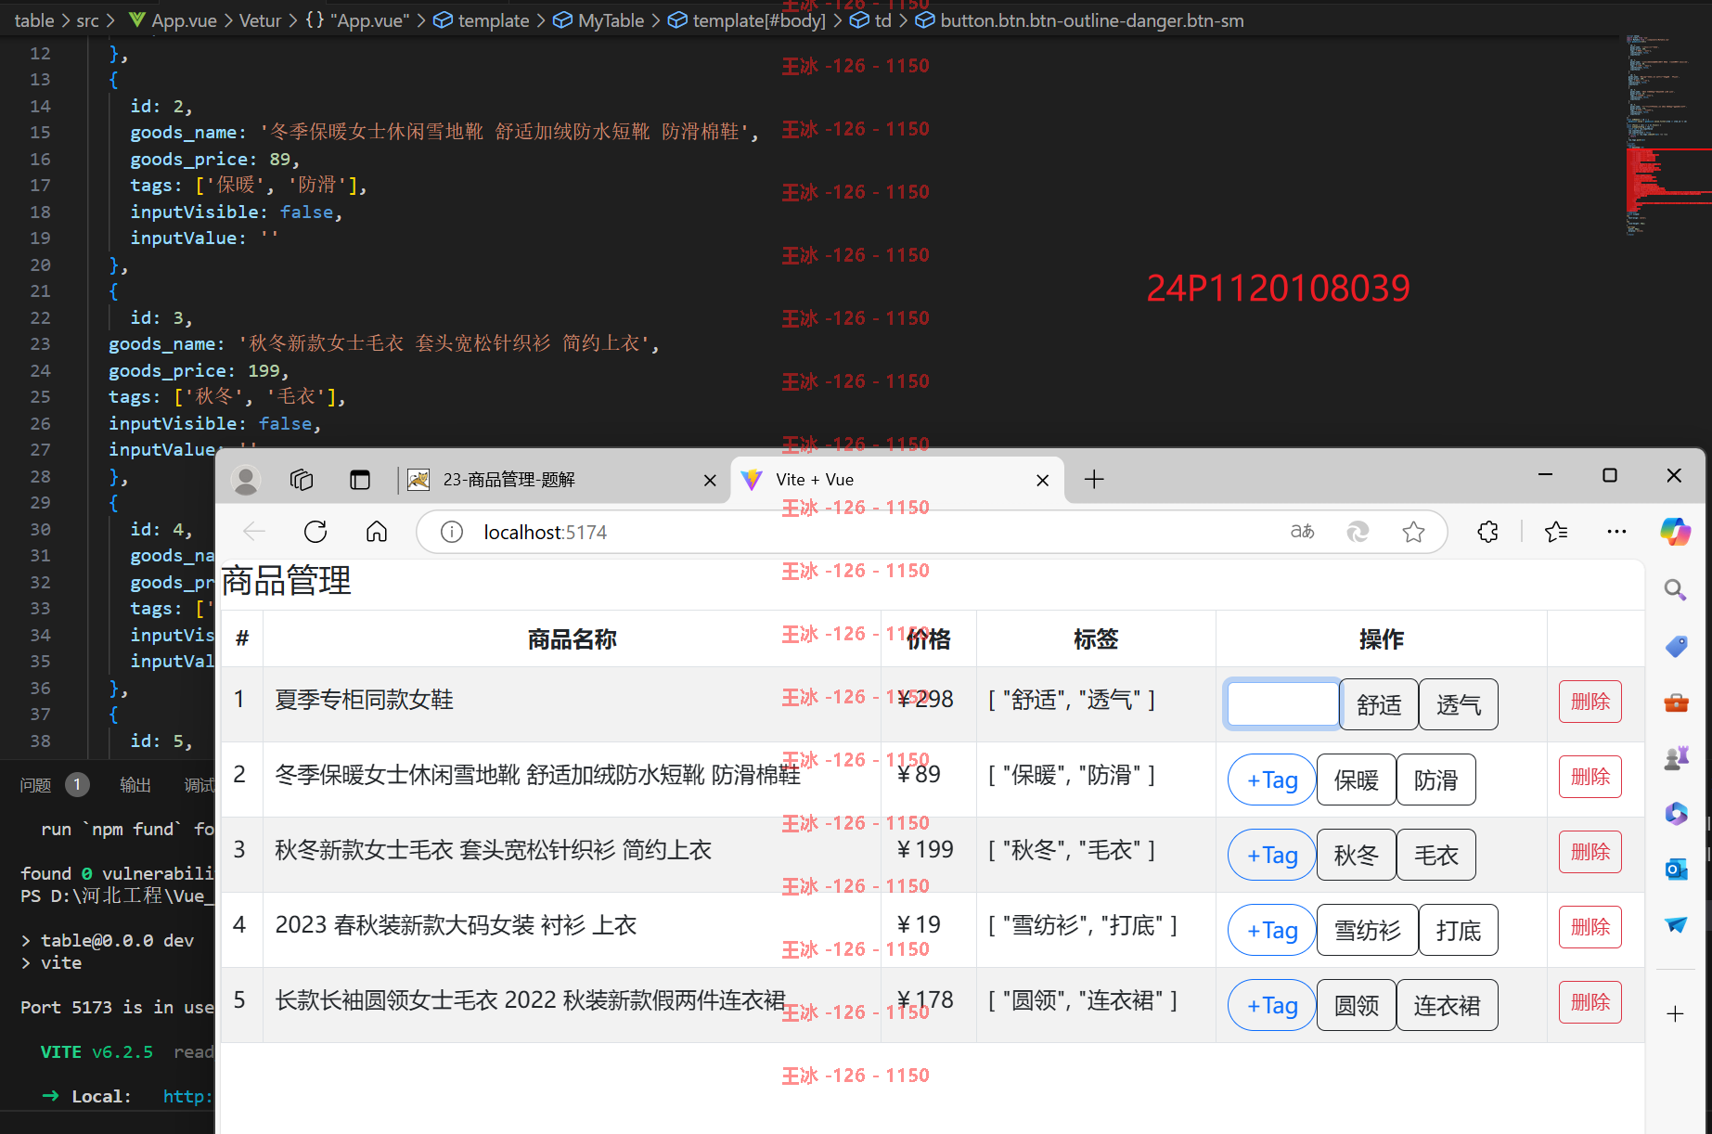Delete the row priced ¥199
The height and width of the screenshot is (1134, 1712).
(x=1590, y=852)
